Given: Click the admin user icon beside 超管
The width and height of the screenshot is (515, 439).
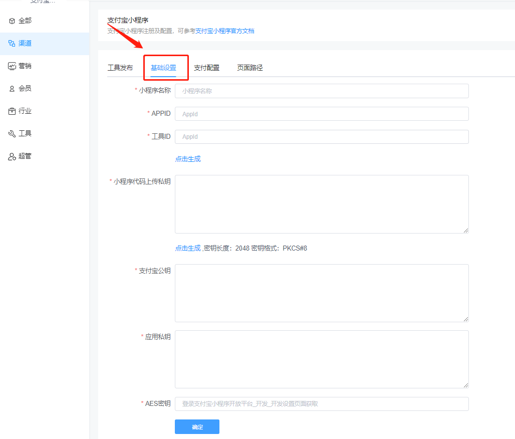Looking at the screenshot, I should [12, 156].
